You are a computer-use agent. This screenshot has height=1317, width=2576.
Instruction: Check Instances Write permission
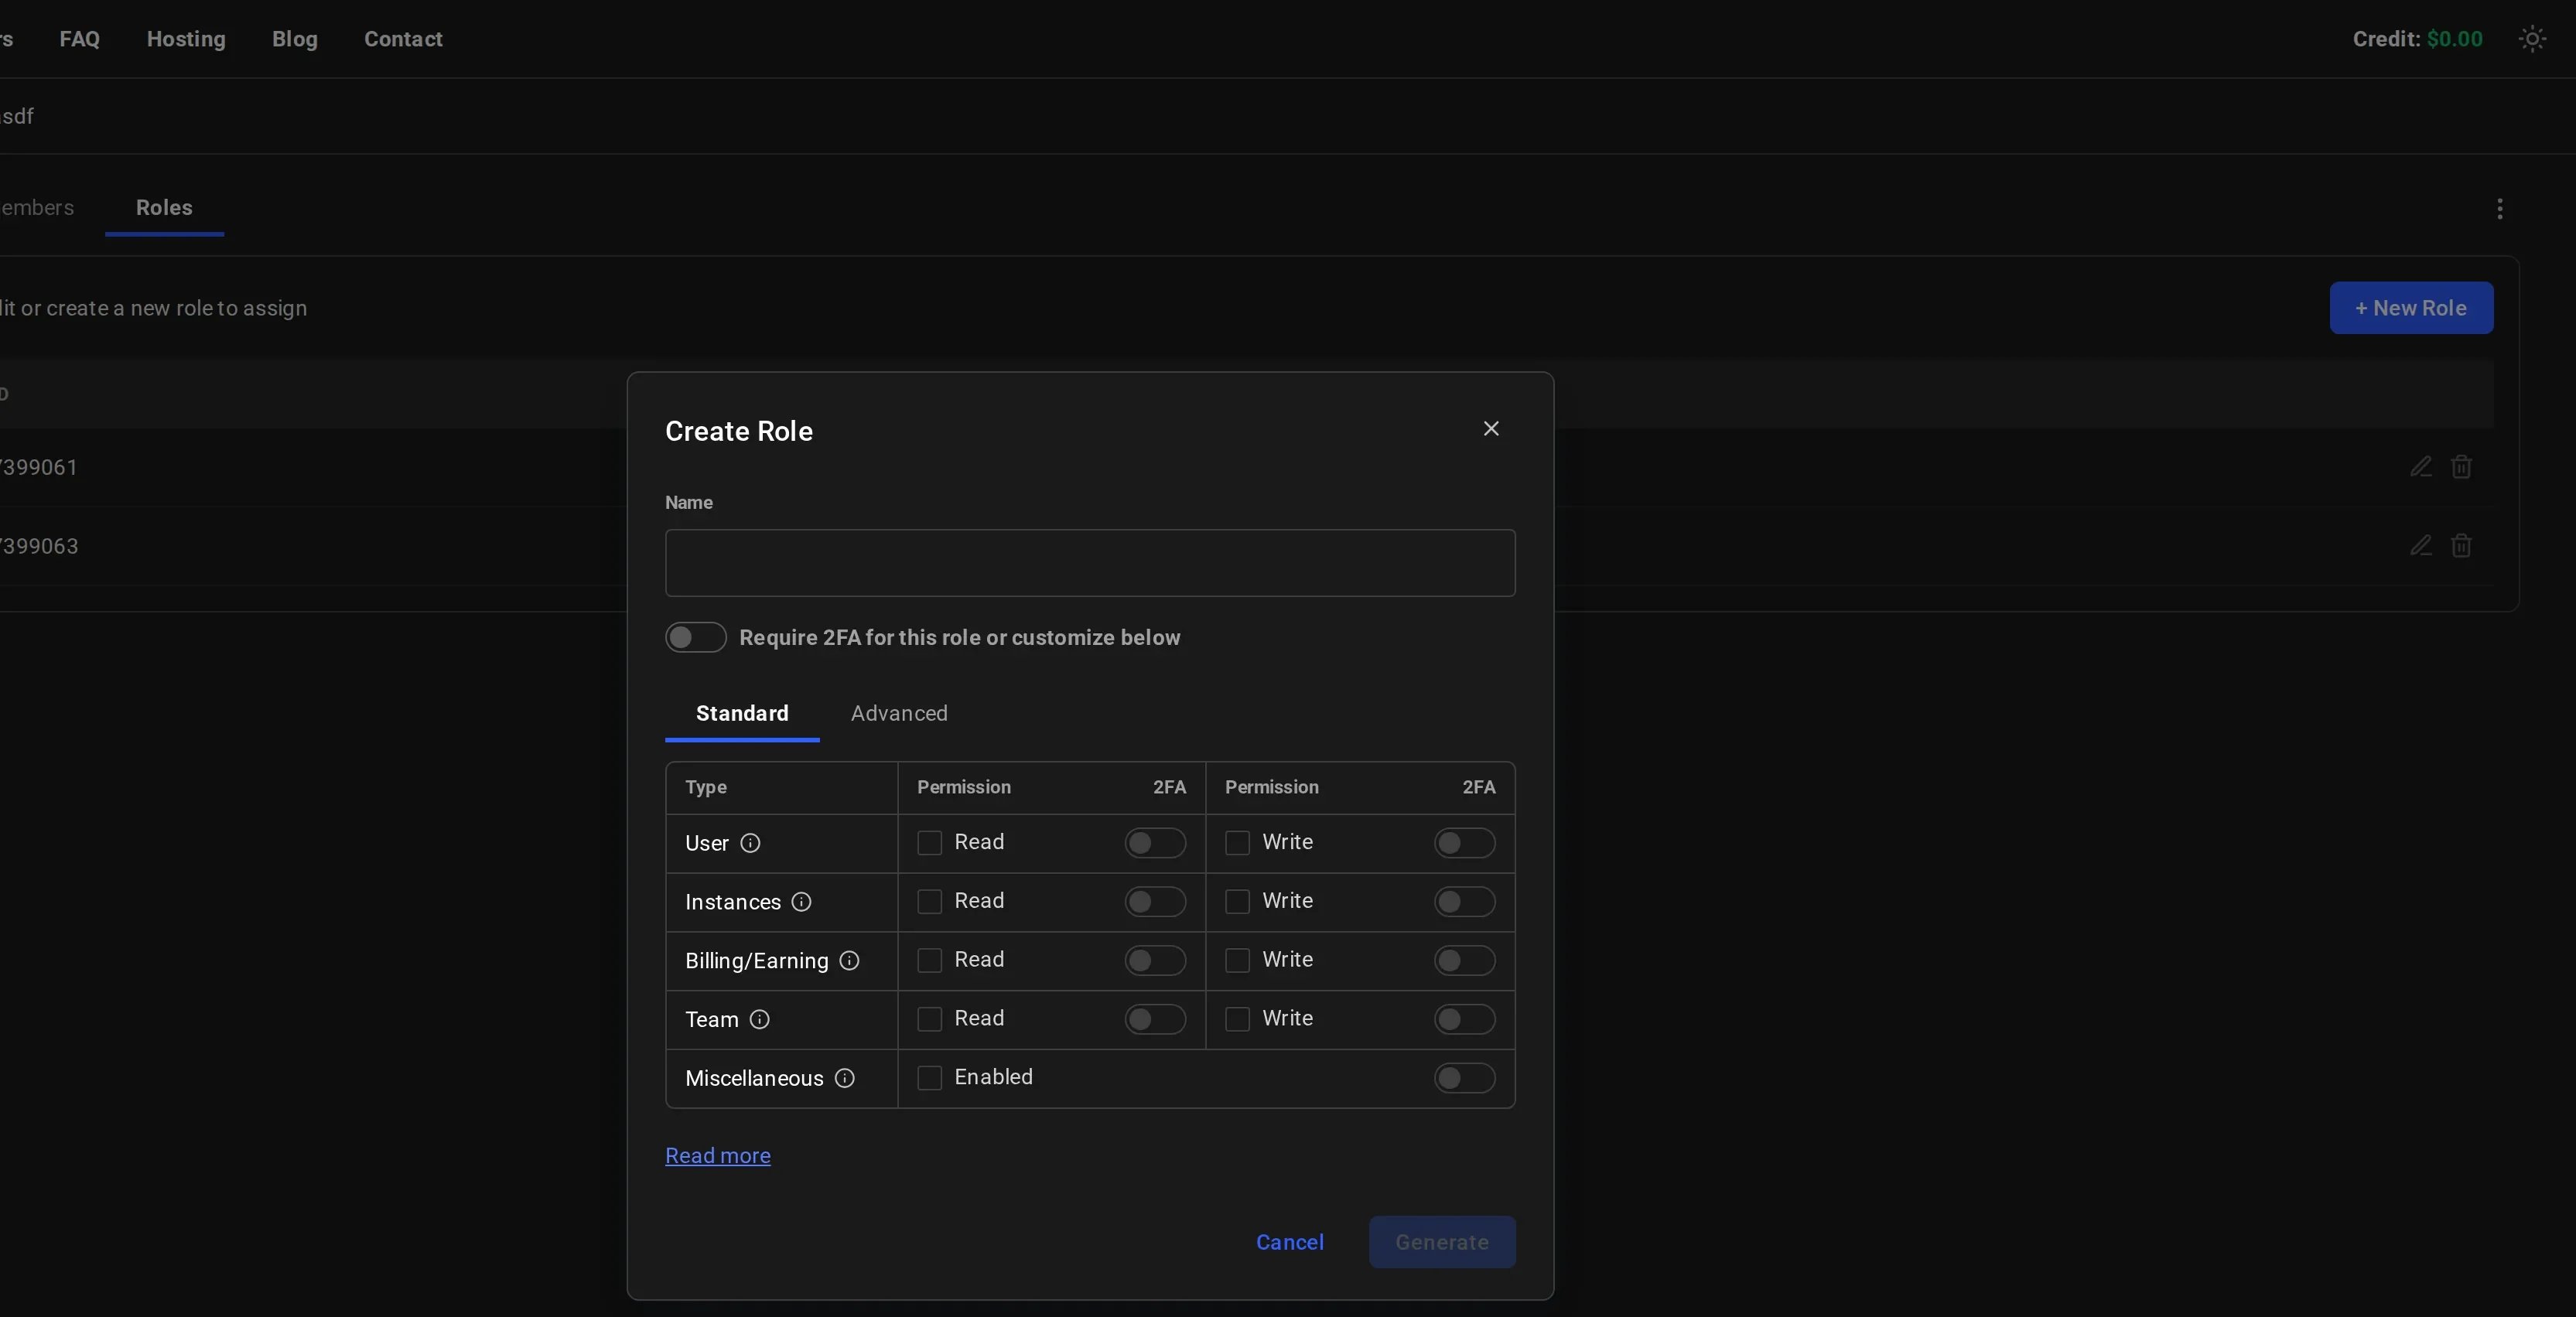click(x=1237, y=902)
